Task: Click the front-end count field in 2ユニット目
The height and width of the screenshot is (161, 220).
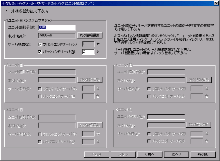Action: pyautogui.click(x=88, y=89)
